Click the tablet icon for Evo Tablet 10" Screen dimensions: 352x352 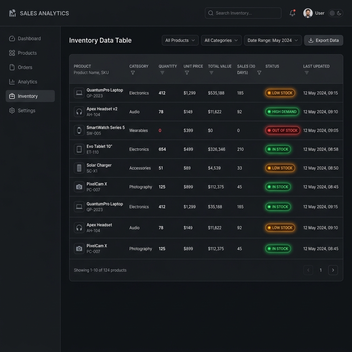pyautogui.click(x=79, y=149)
